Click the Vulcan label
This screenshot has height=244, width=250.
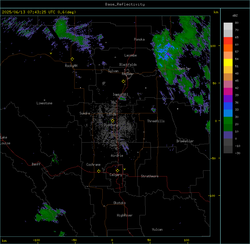click(x=157, y=230)
